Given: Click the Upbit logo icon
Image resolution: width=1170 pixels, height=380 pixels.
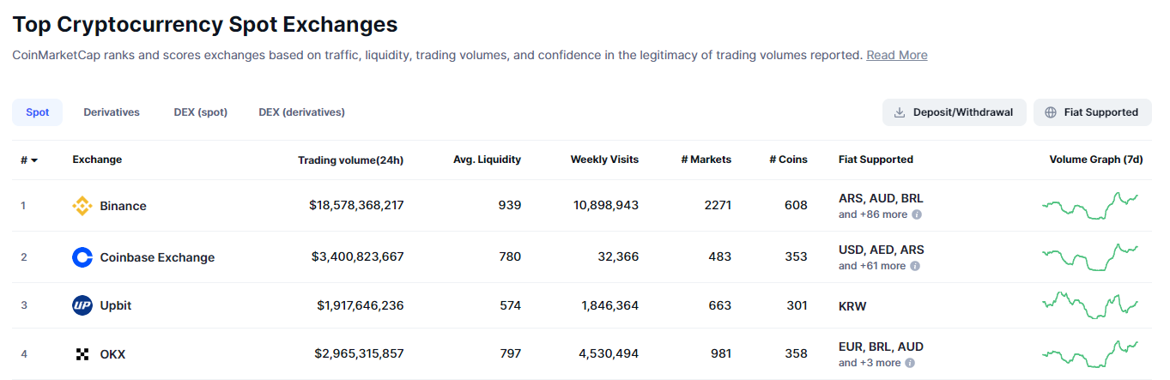Looking at the screenshot, I should pyautogui.click(x=82, y=305).
